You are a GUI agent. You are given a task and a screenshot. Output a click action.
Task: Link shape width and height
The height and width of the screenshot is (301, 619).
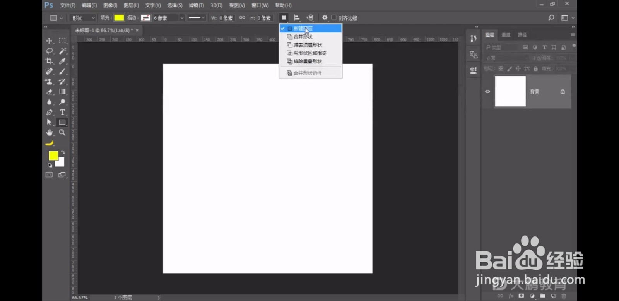(x=242, y=18)
